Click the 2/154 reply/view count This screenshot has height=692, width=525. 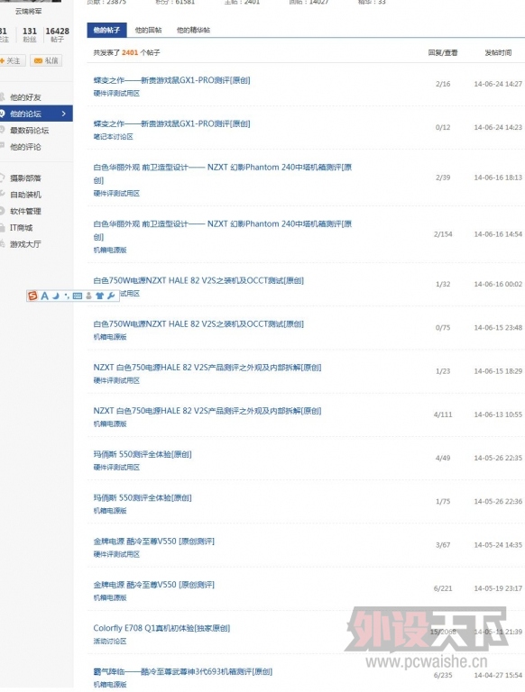click(443, 234)
